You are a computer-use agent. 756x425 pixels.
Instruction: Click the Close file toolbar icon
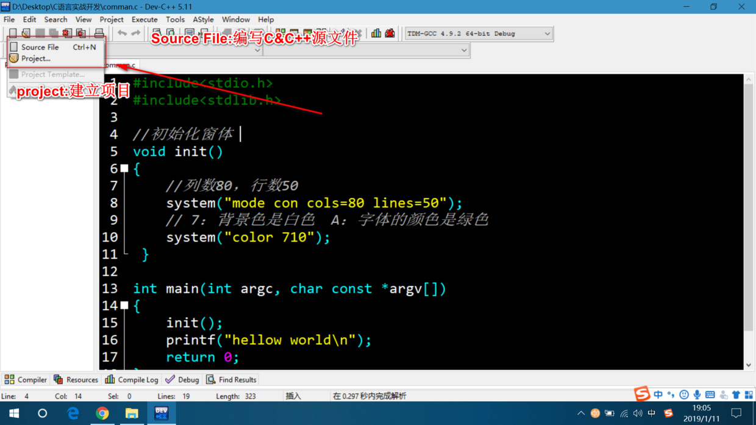[x=67, y=33]
